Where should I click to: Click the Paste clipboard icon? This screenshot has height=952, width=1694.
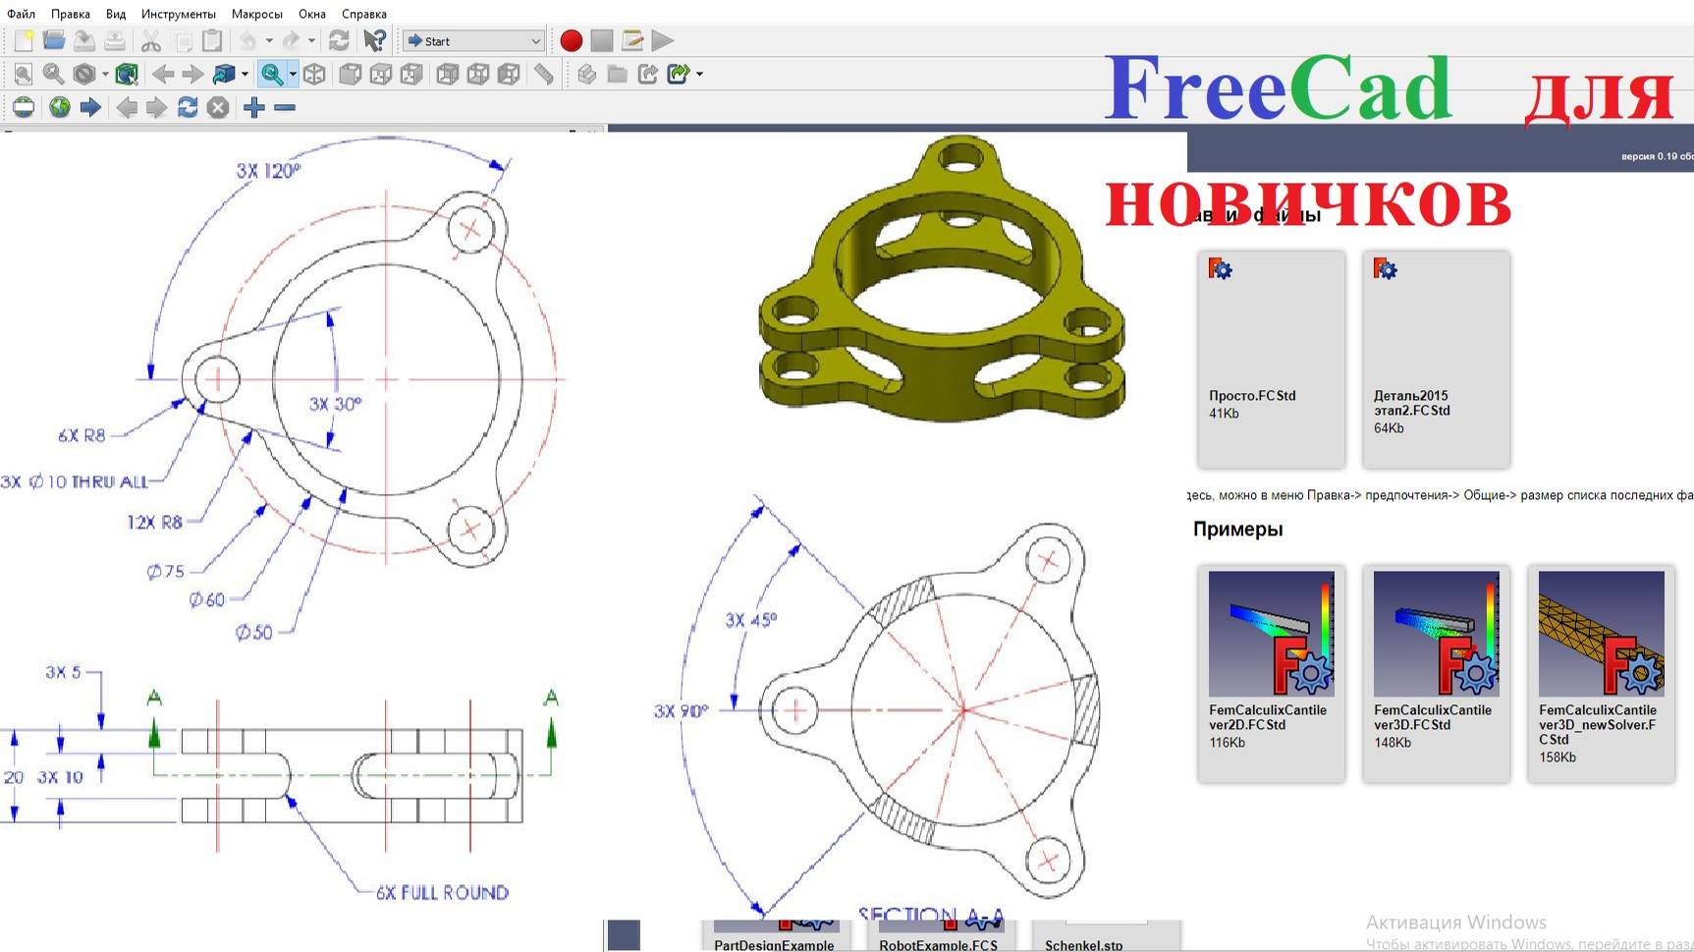[212, 41]
